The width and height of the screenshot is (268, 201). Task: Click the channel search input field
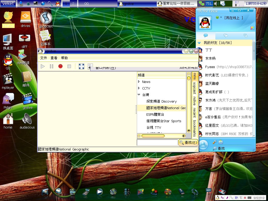pyautogui.click(x=157, y=143)
